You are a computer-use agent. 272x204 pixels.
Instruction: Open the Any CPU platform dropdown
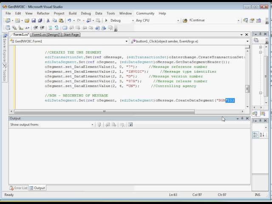click(x=178, y=20)
